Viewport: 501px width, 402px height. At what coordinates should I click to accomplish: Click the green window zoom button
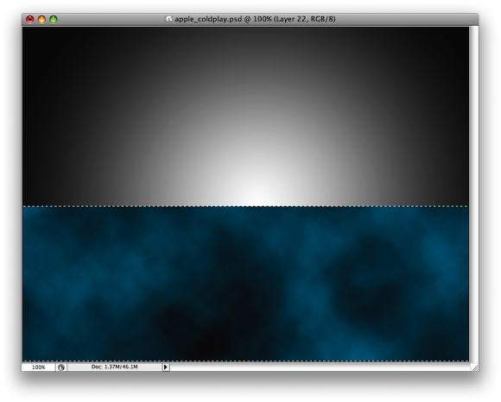pos(54,20)
